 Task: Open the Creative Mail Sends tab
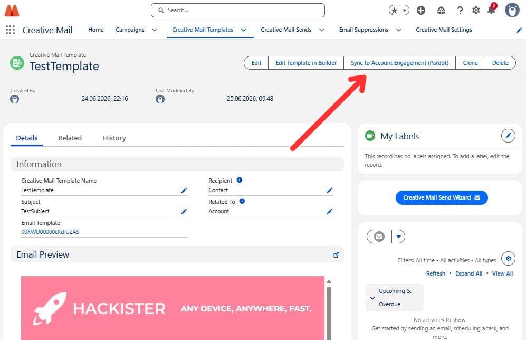pos(286,30)
